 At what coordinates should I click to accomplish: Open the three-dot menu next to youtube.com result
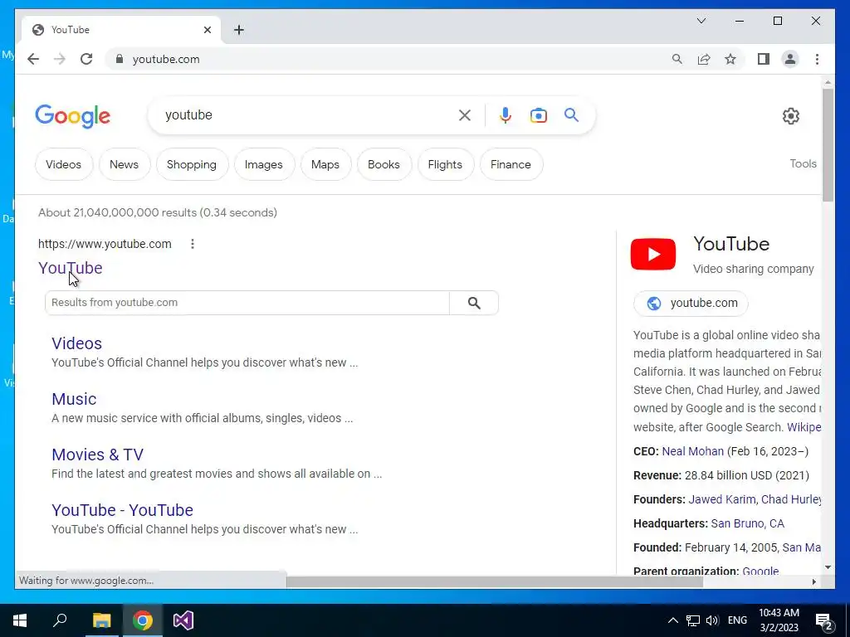pyautogui.click(x=193, y=244)
